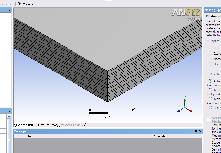Open the Options toolbar item

click(25, 4)
